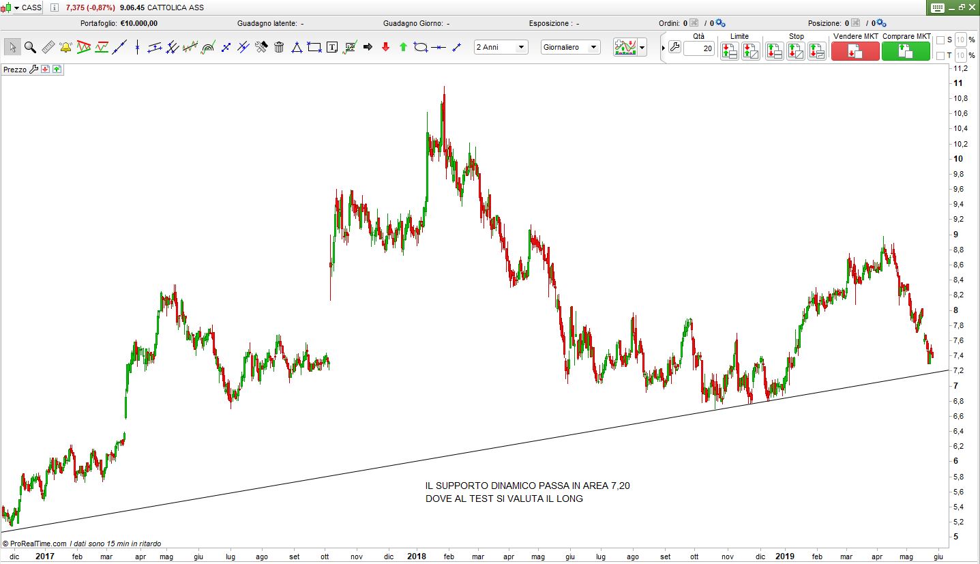Expand the add indicator dropdown arrow
The image size is (980, 564).
642,48
